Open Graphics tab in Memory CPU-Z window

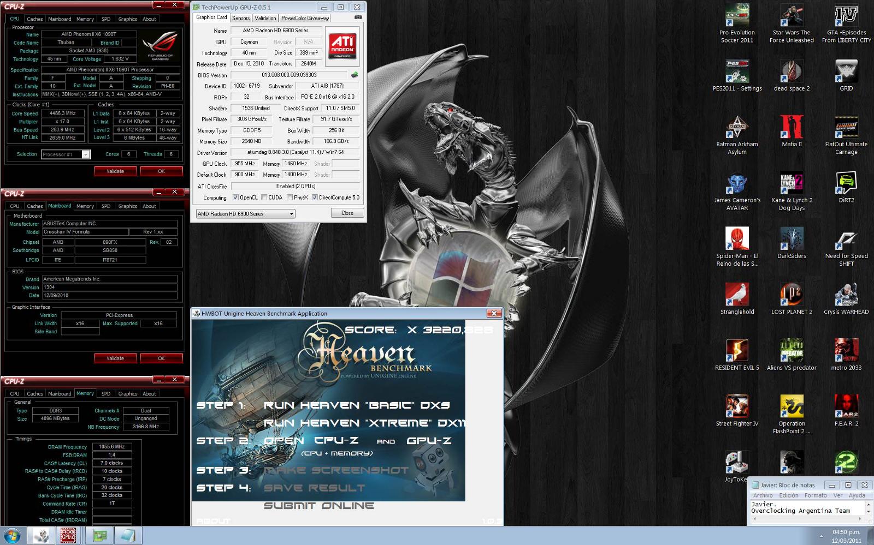click(x=128, y=394)
